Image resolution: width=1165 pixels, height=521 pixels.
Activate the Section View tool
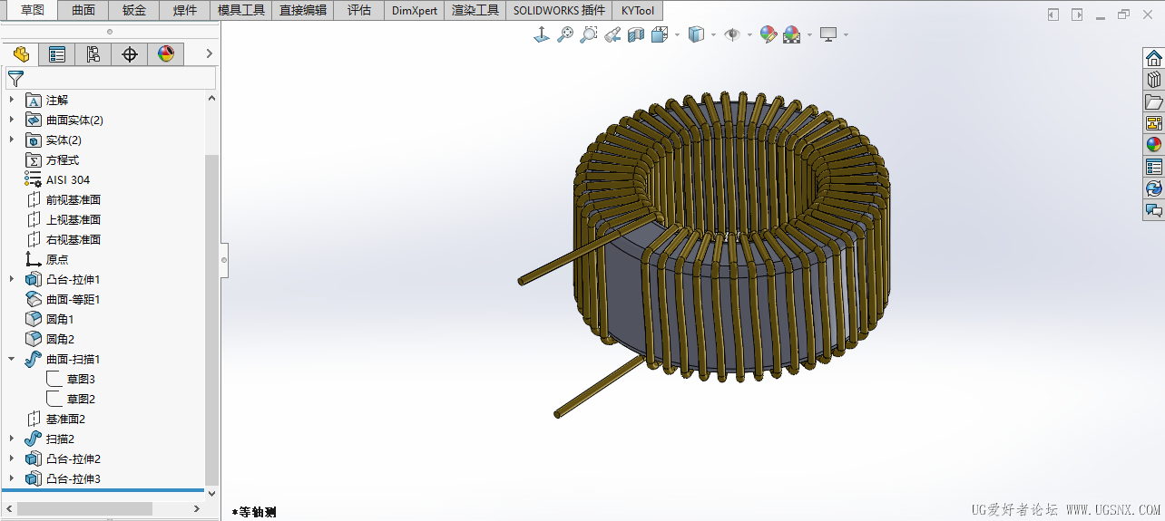pyautogui.click(x=636, y=34)
